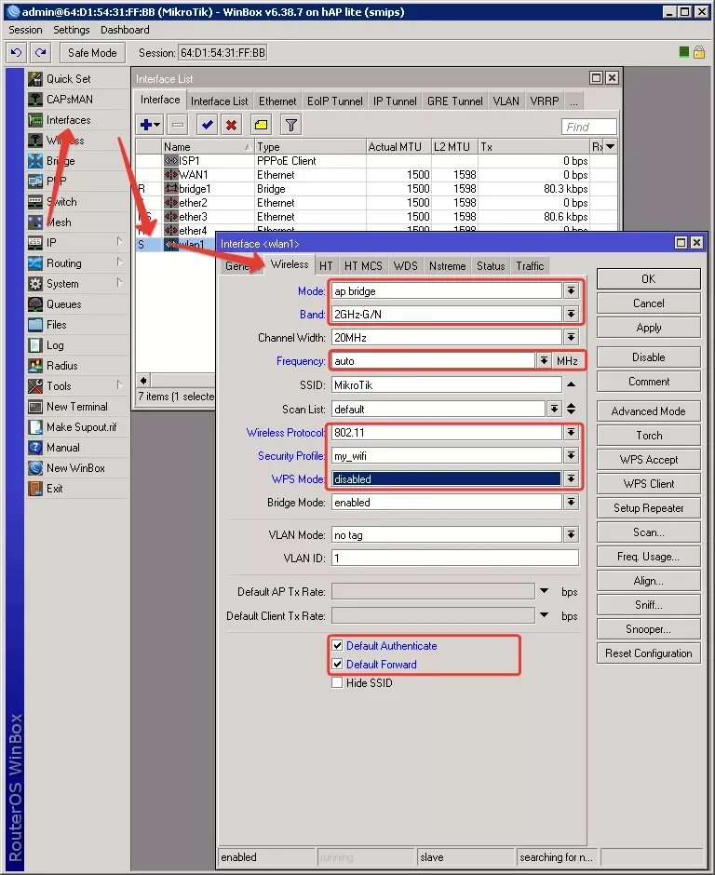715x875 pixels.
Task: Launch New WinBox
Action: click(75, 468)
